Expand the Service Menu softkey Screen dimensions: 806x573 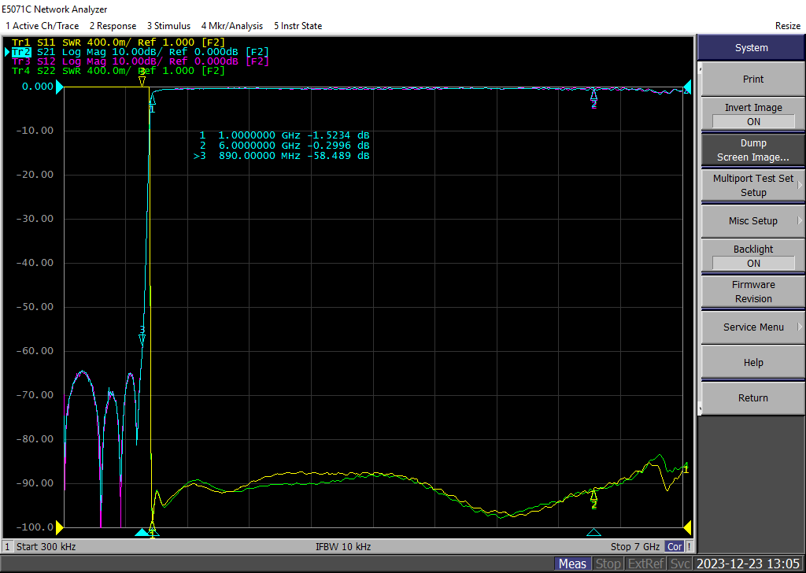point(752,327)
